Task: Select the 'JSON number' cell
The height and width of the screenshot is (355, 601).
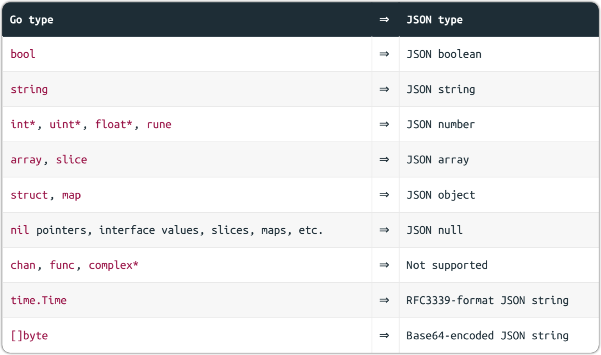Action: click(499, 124)
